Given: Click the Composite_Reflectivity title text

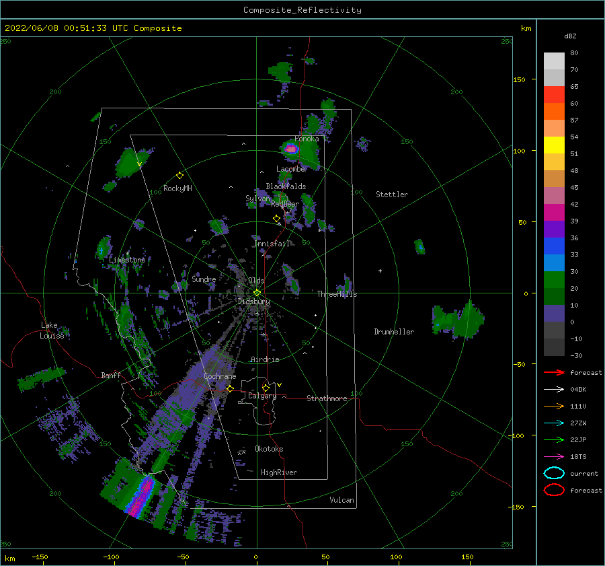Looking at the screenshot, I should click(302, 10).
